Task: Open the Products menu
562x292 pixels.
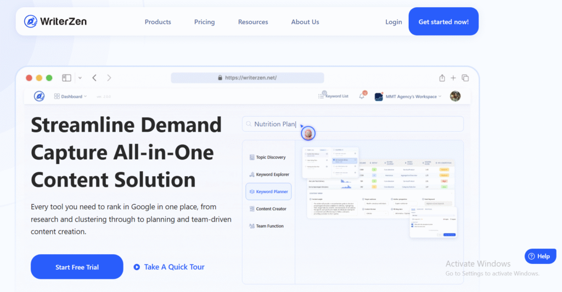Action: coord(158,22)
